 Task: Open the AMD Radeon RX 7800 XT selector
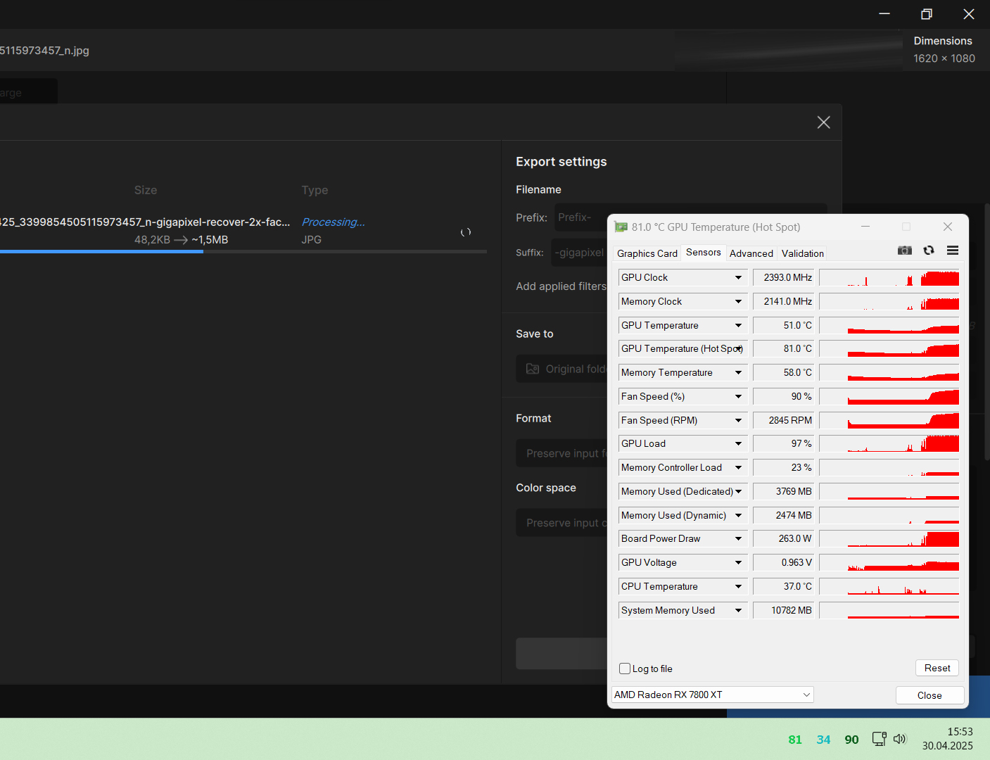click(x=712, y=695)
